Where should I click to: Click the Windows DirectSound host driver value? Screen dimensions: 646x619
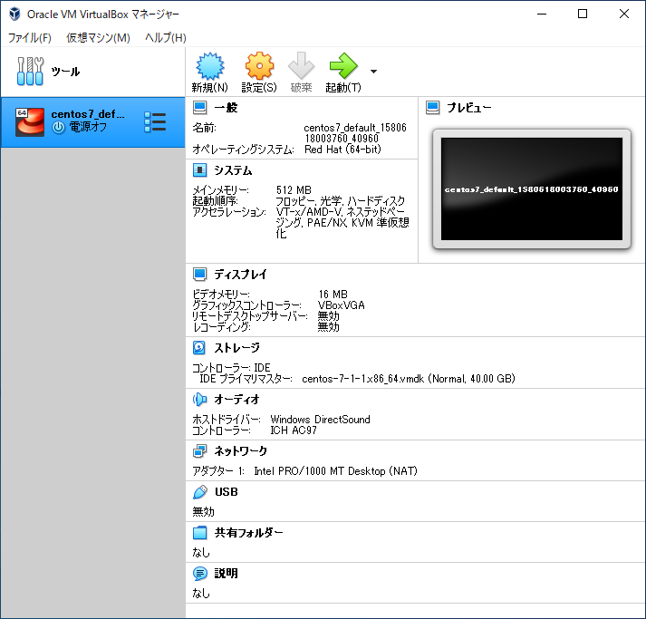[320, 420]
